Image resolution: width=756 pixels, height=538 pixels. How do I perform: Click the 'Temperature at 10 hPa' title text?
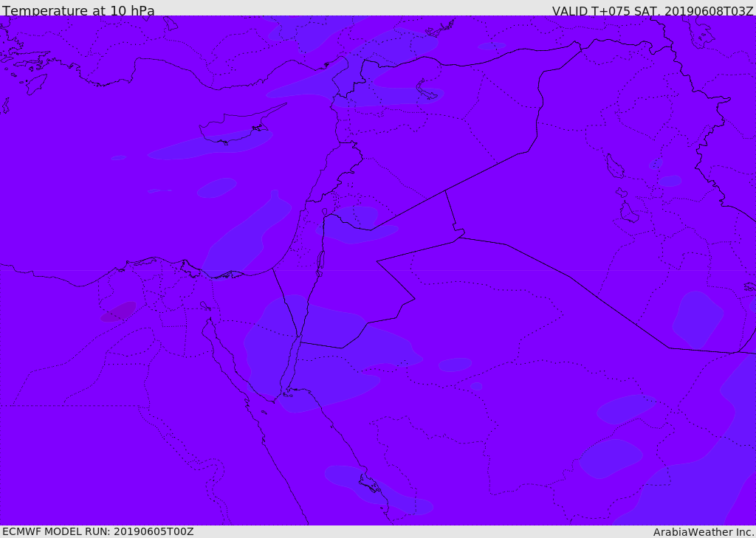coord(78,10)
